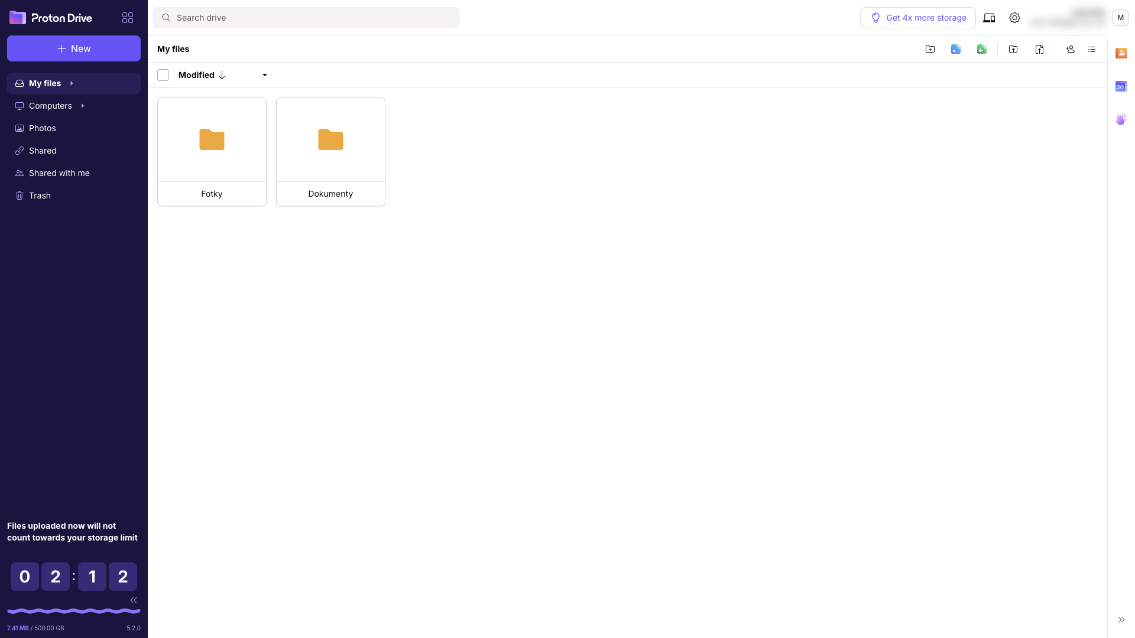
Task: Expand the My files tree arrow
Action: (x=72, y=83)
